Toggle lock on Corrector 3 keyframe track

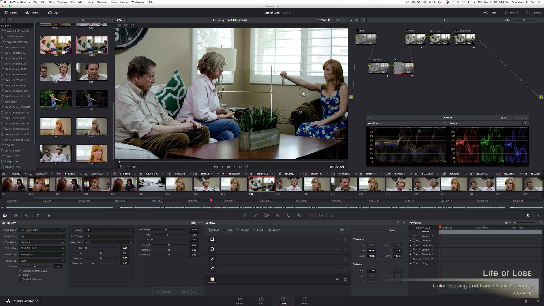tap(414, 245)
